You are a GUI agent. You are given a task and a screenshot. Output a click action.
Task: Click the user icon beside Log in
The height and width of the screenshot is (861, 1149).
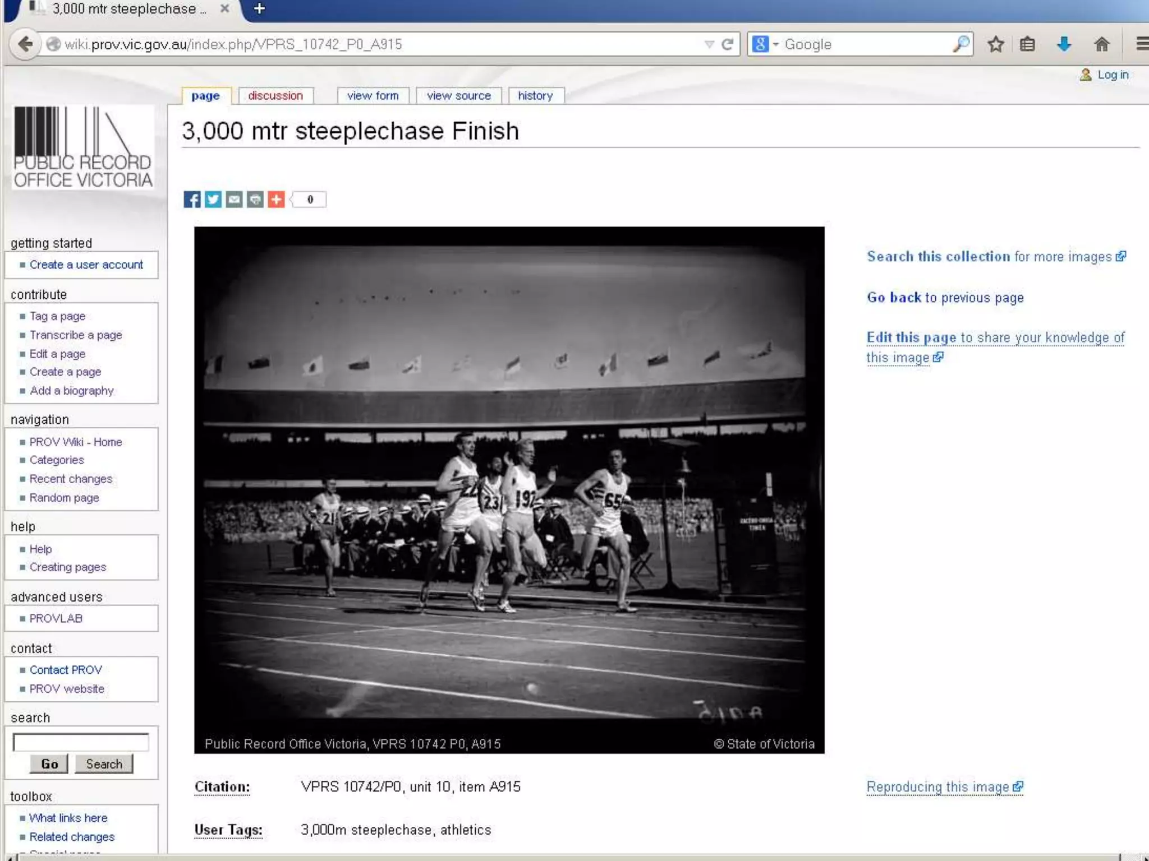(1086, 75)
